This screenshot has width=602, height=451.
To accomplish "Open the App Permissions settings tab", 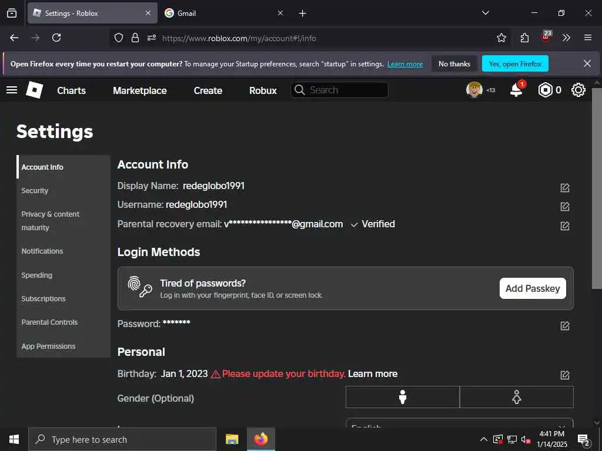I will 63,346.
